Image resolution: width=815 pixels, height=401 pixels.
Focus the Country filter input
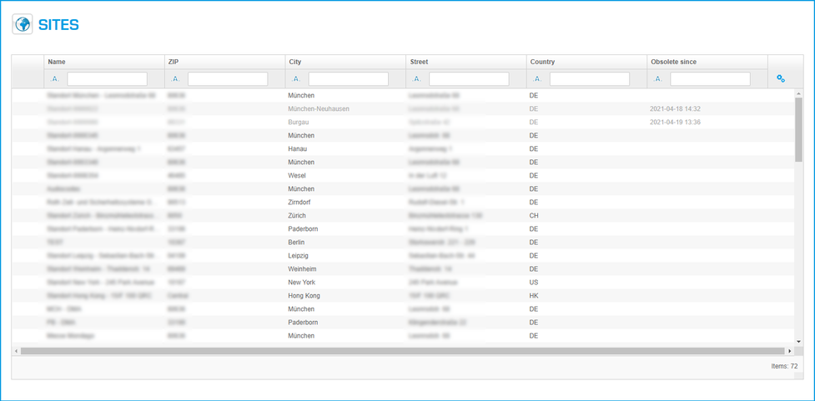(590, 79)
